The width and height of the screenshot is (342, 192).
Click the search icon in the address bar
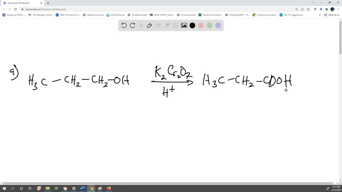(x=297, y=9)
